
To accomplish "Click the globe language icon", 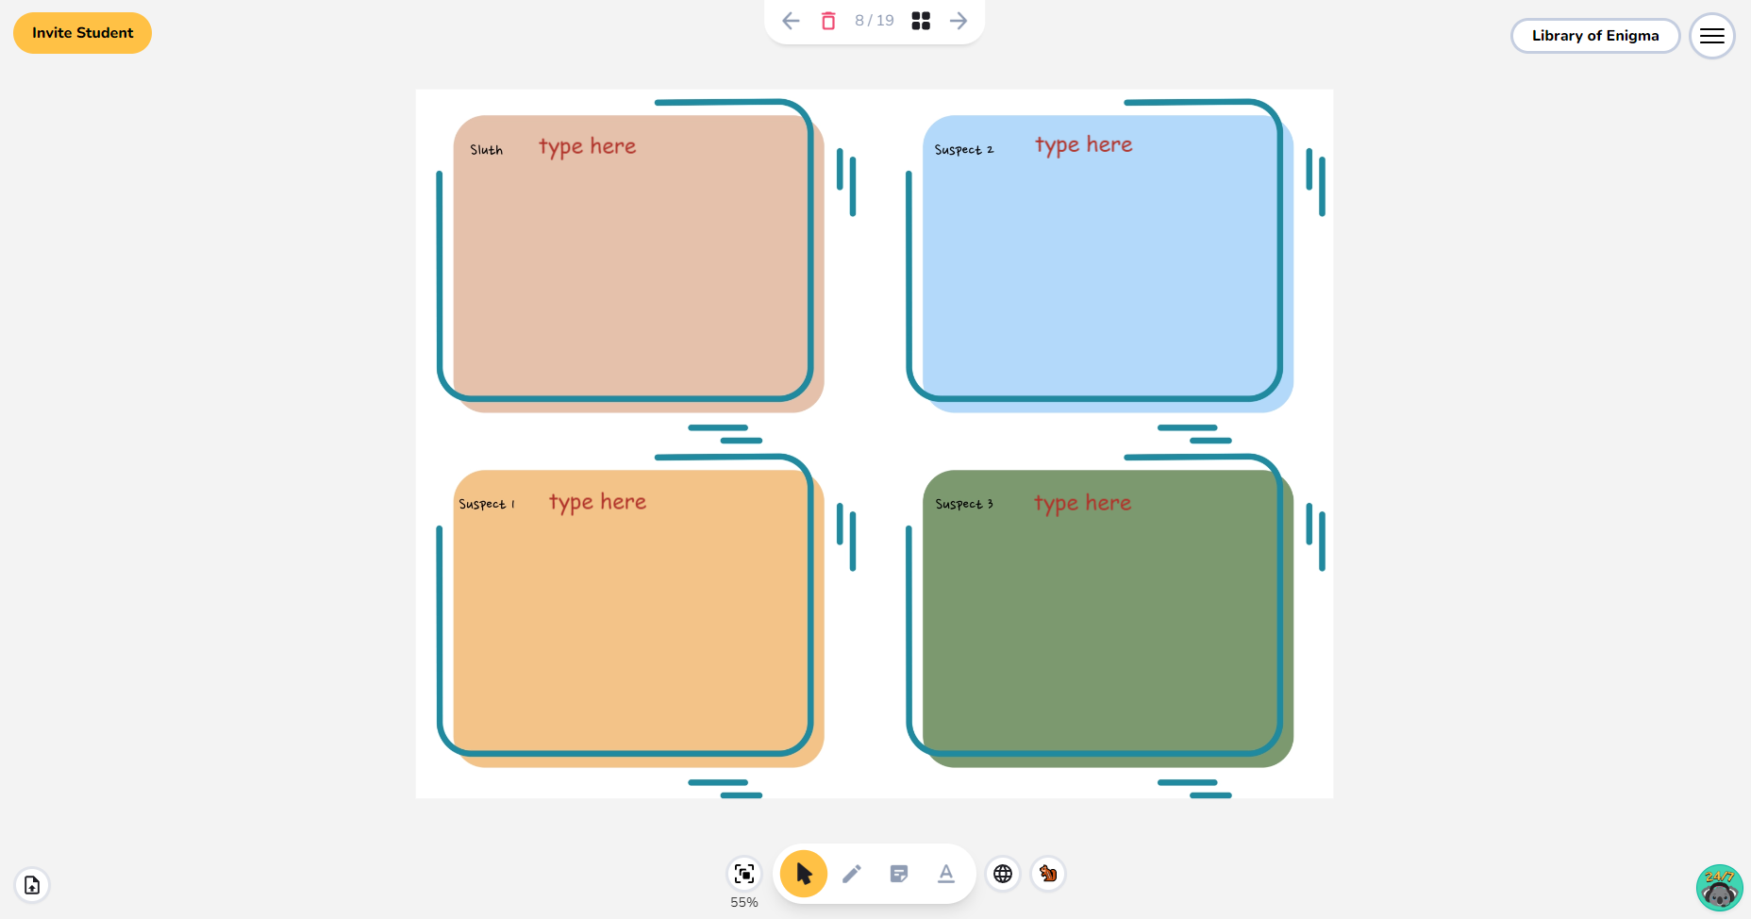I will click(x=1002, y=874).
